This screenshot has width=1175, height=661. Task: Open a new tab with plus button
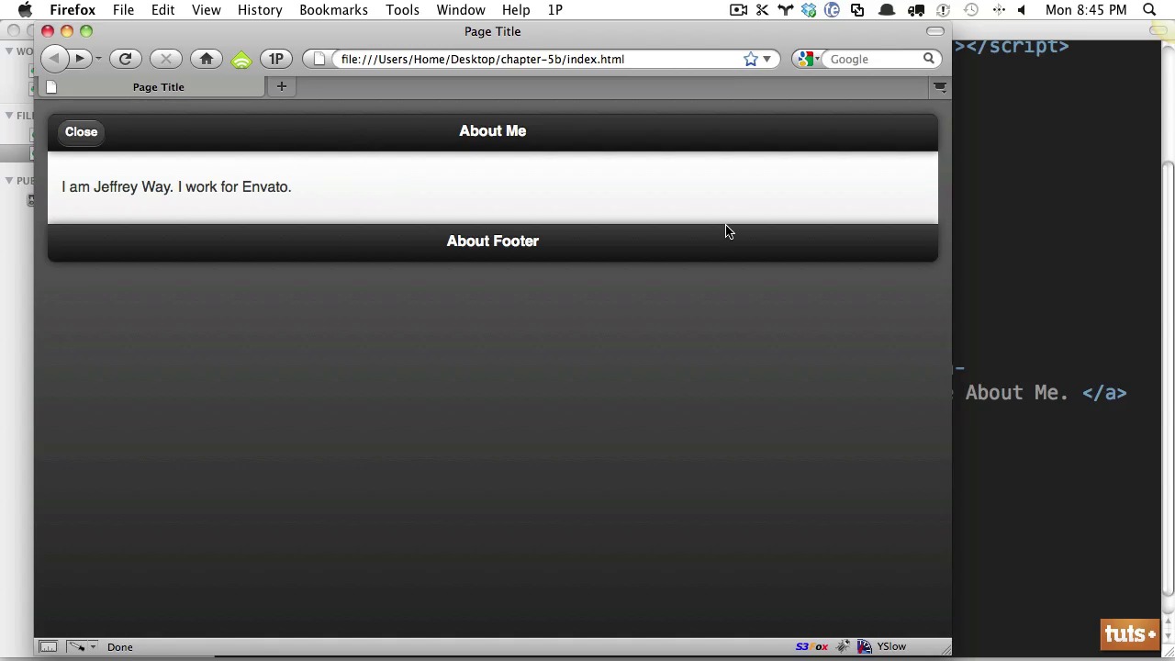click(282, 86)
